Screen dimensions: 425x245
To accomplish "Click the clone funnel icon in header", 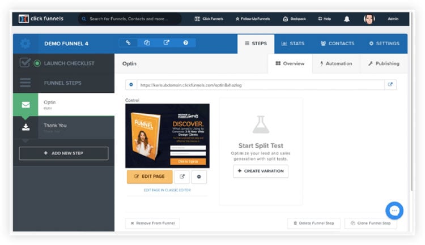I will click(x=146, y=43).
